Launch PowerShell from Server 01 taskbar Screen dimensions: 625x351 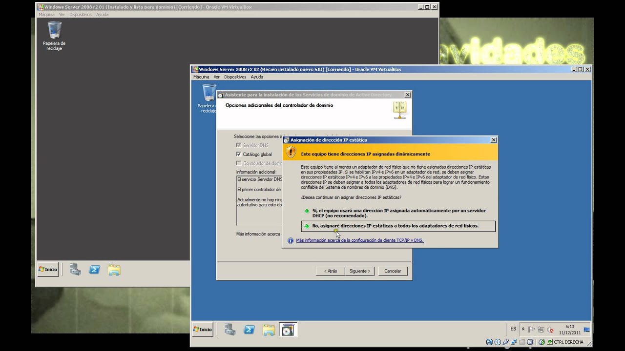pyautogui.click(x=94, y=270)
